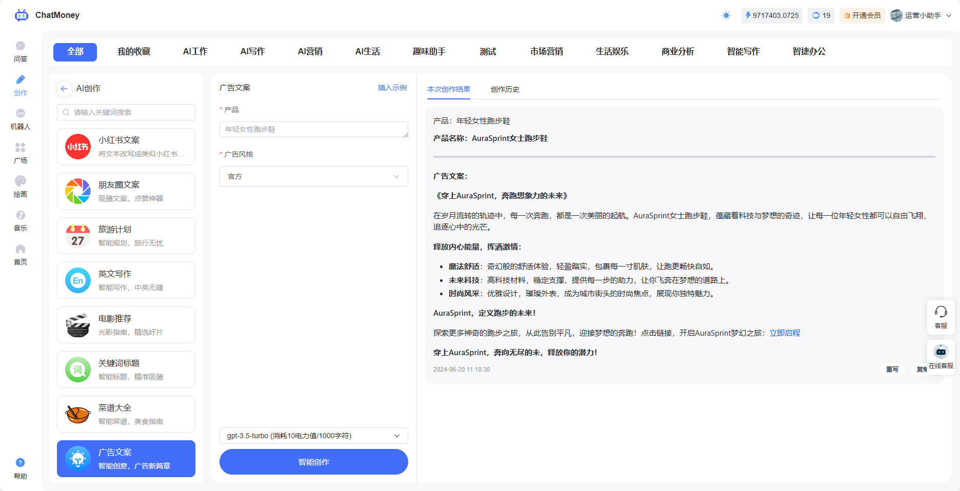Select the 测试 category tab
The image size is (960, 491).
pos(488,51)
